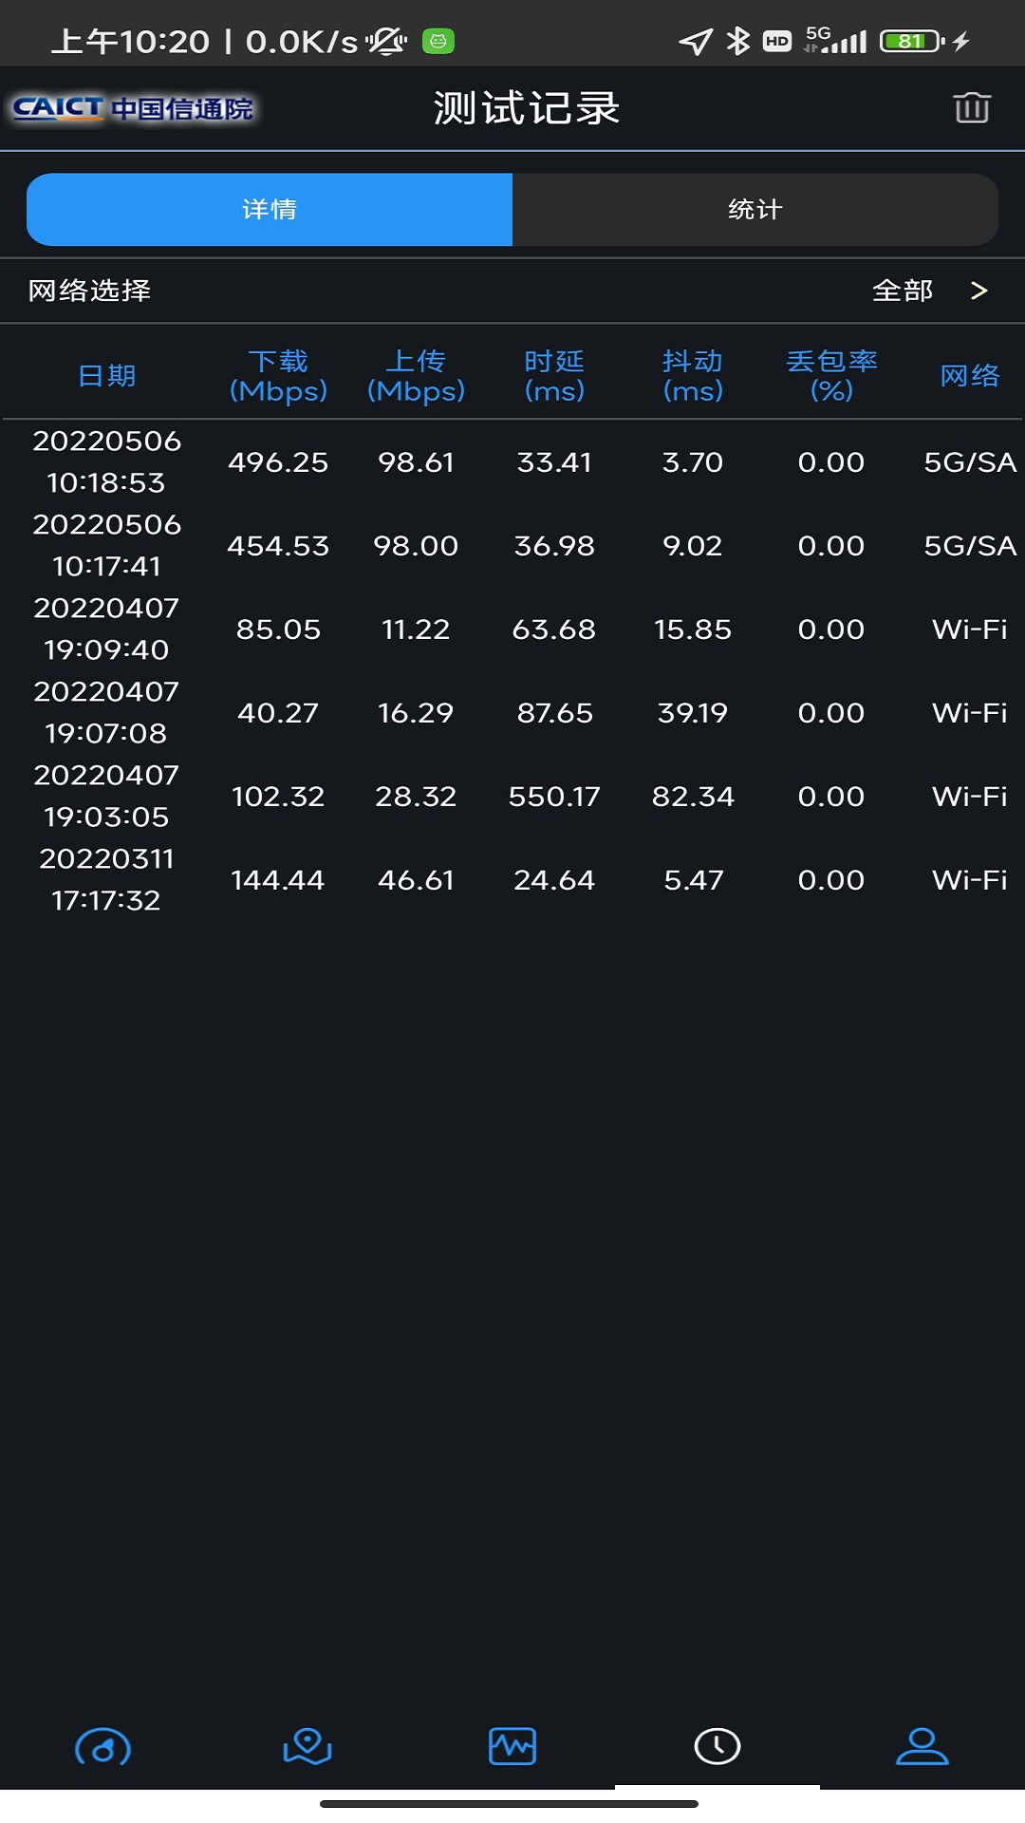
Task: Open the user profile icon
Action: click(x=922, y=1746)
